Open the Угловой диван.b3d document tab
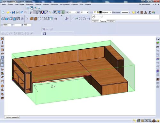The height and width of the screenshot is (123, 160). (x=12, y=117)
